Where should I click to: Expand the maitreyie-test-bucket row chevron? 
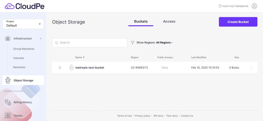pyautogui.click(x=60, y=68)
